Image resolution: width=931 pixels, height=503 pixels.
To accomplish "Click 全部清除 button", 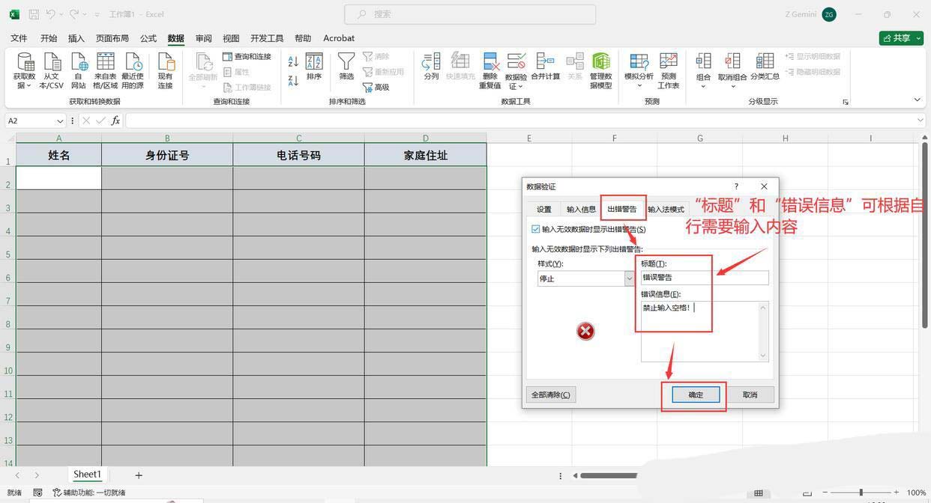I will (551, 394).
